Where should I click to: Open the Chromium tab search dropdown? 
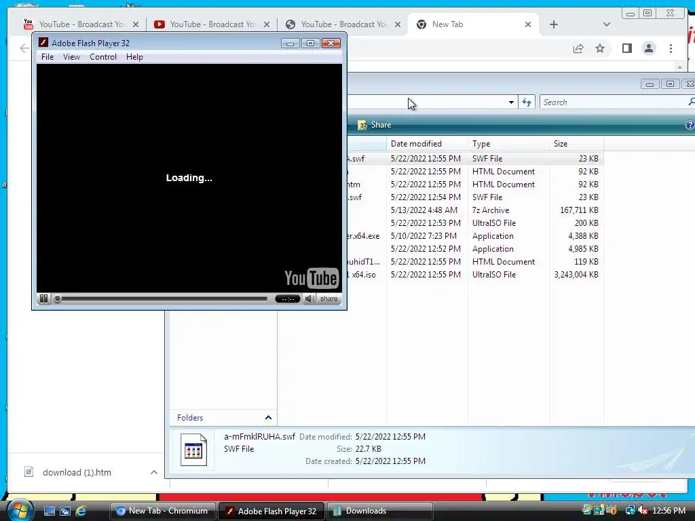[x=607, y=24]
